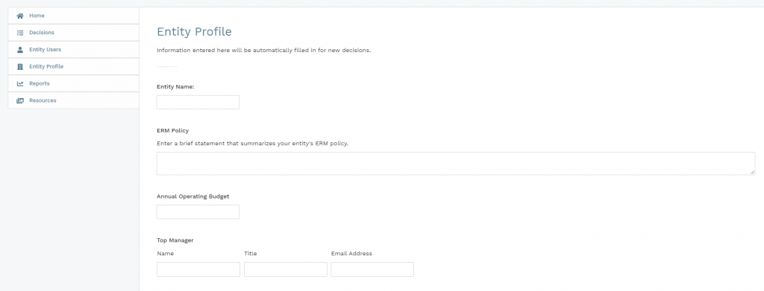Click the Entity Profile page heading
The width and height of the screenshot is (764, 291).
194,31
